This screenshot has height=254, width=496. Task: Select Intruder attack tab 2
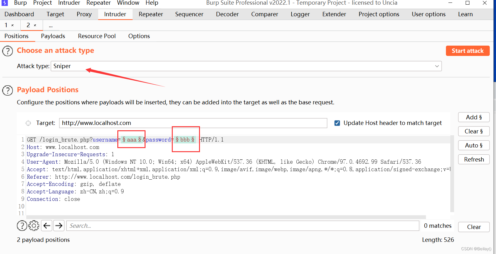(x=28, y=25)
